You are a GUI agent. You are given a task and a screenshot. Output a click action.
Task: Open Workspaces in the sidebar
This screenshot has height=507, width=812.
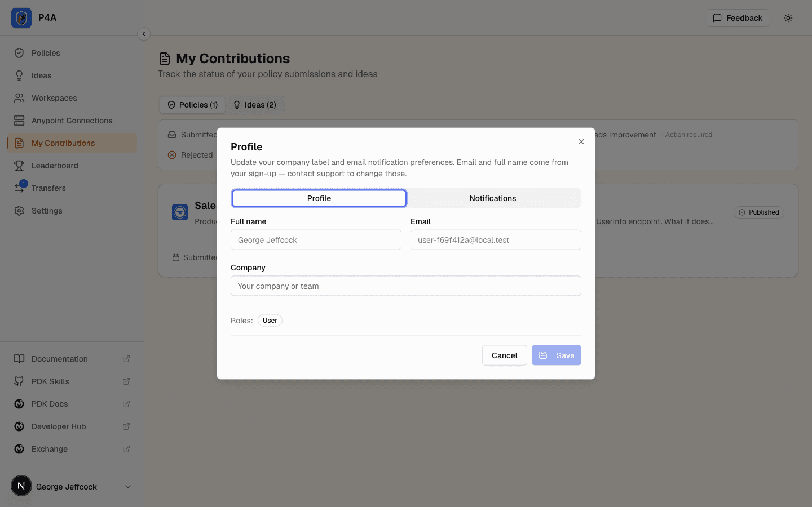point(72,98)
